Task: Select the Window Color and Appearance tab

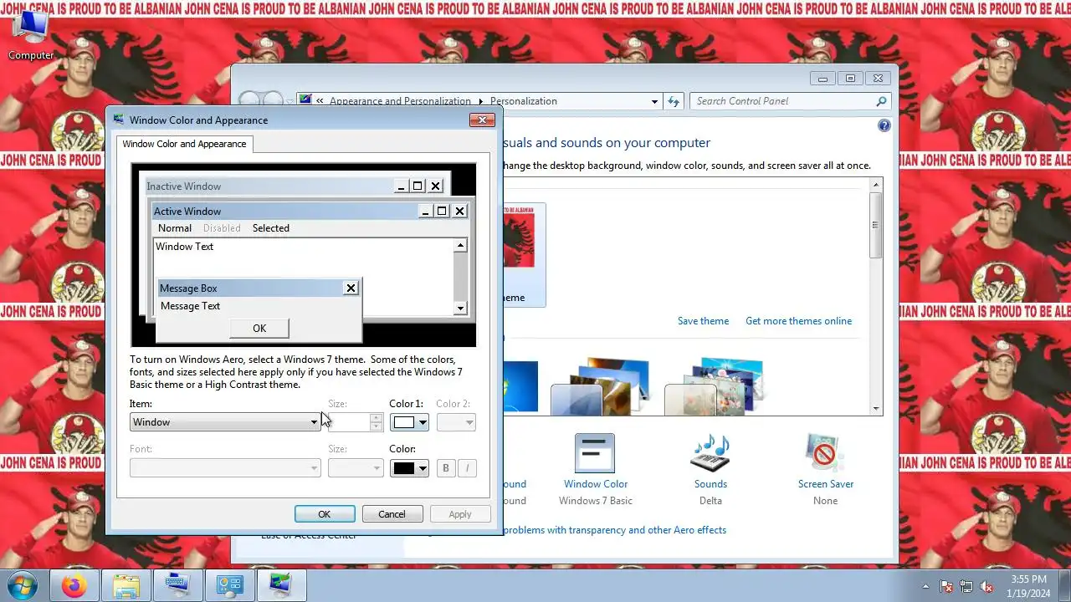Action: tap(184, 144)
